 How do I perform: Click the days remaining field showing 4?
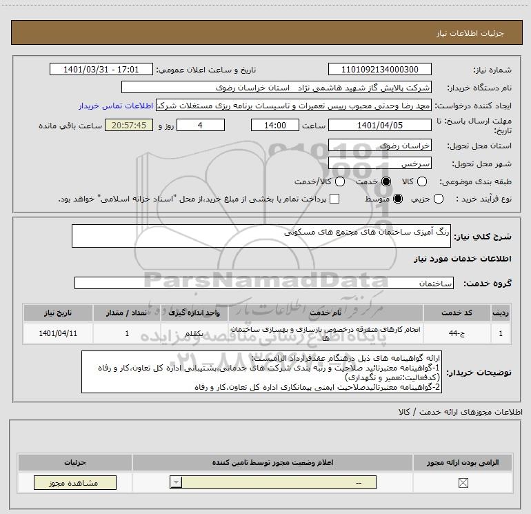click(201, 125)
